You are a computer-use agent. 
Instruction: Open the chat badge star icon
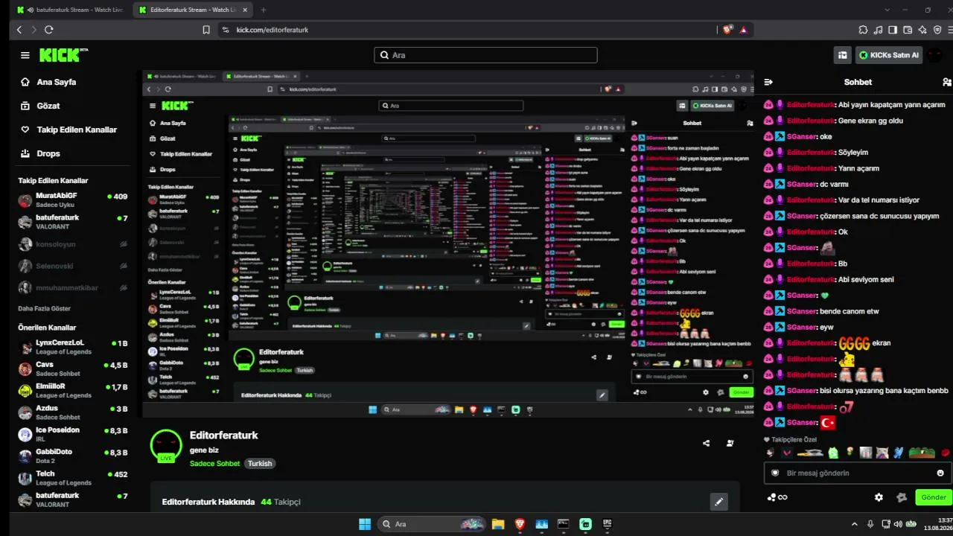[x=902, y=497]
